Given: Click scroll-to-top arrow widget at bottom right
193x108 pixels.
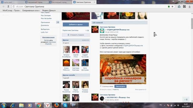Looking at the screenshot, I should click(x=186, y=100).
